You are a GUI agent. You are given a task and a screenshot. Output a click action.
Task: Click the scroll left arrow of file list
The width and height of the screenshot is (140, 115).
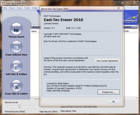click(32, 98)
